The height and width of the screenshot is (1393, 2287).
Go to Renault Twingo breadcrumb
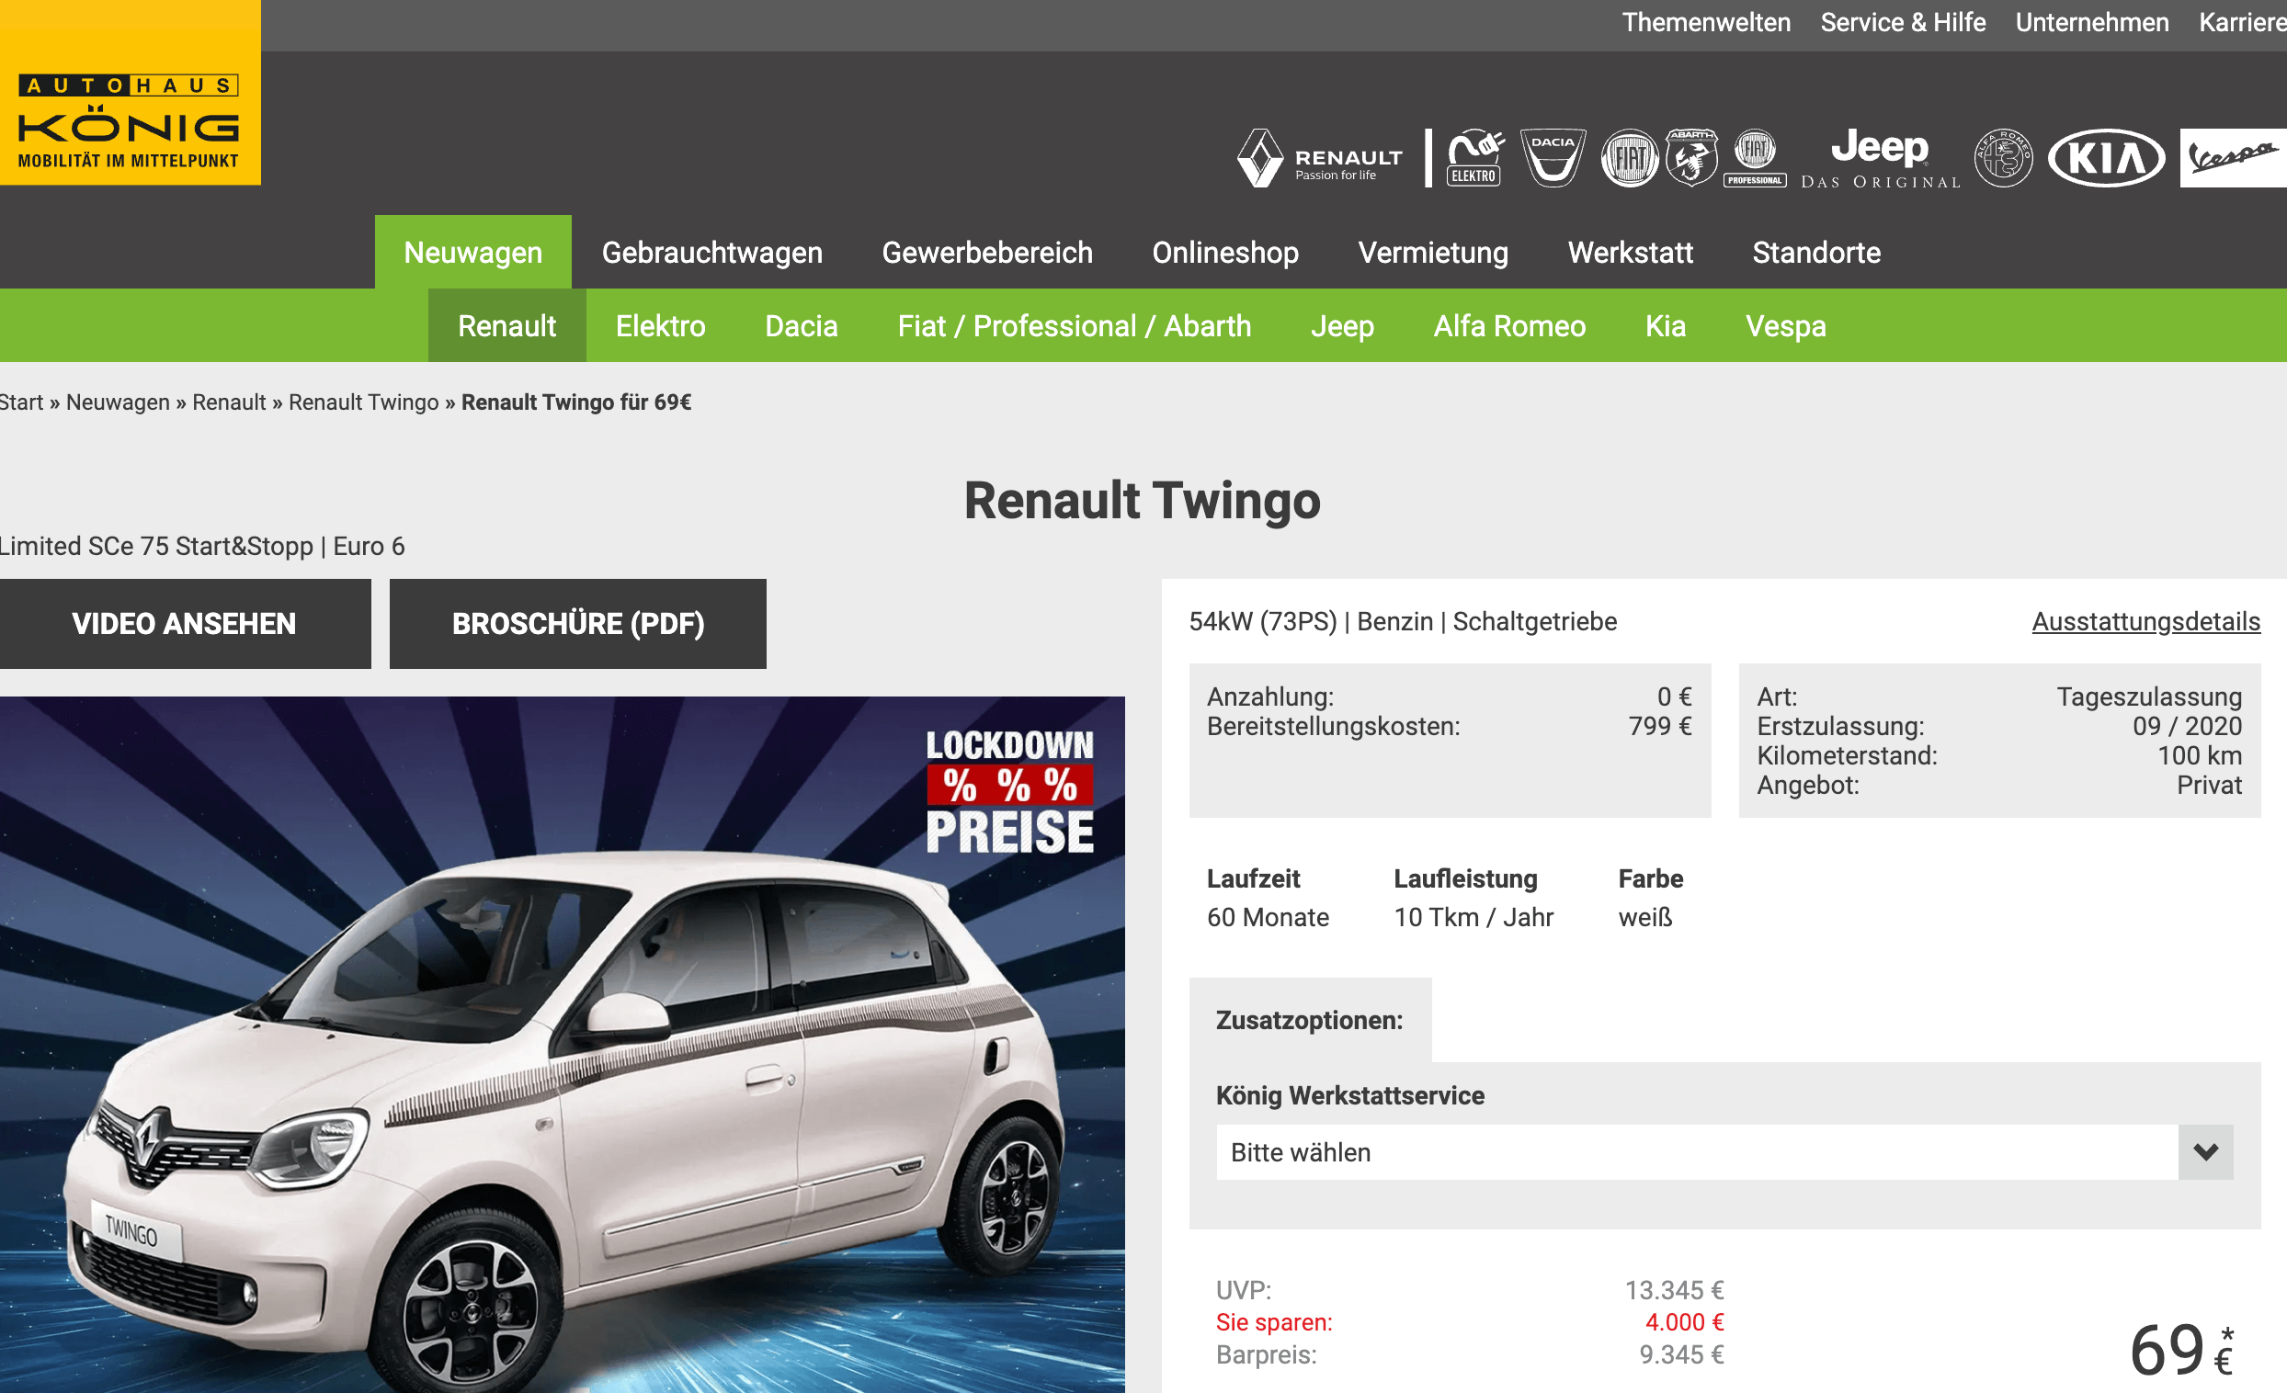point(364,402)
